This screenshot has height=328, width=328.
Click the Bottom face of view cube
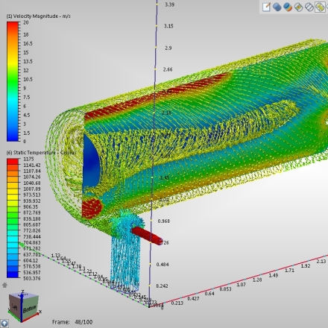coord(31,307)
